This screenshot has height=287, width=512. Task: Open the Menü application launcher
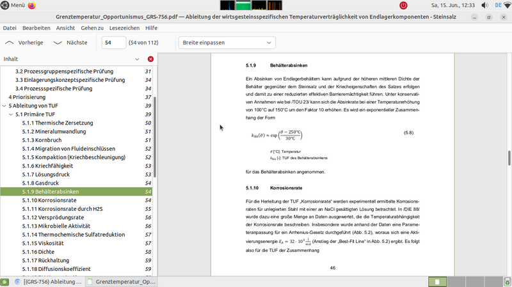[13, 5]
